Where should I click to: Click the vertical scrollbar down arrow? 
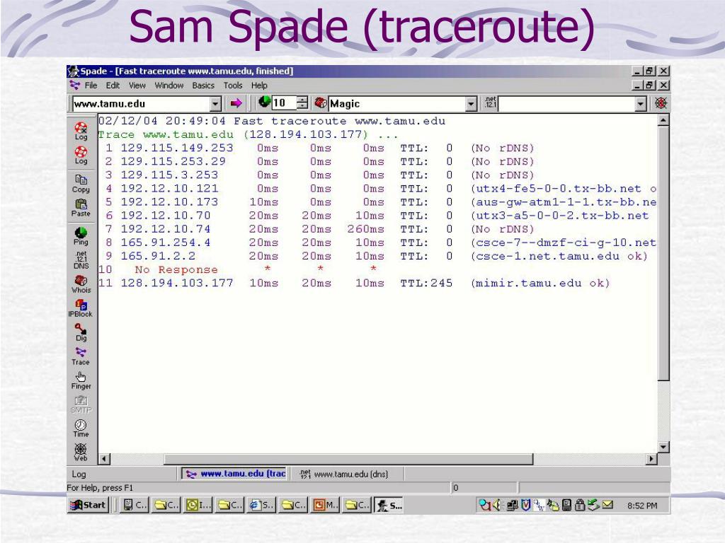(x=663, y=447)
